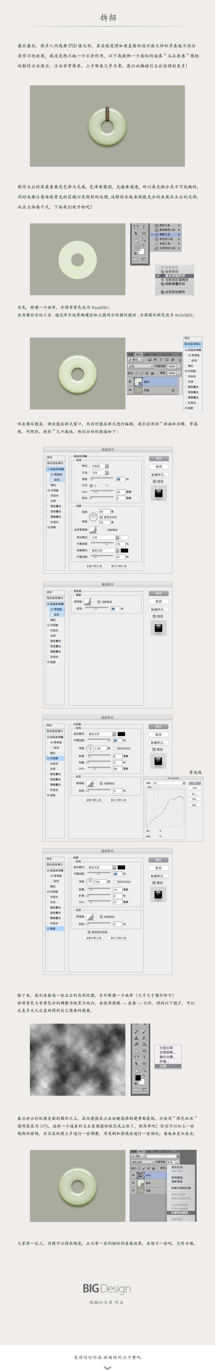
Task: Open blend mode 正常 dropdown in 圆环 layers panel
Action: tap(141, 367)
